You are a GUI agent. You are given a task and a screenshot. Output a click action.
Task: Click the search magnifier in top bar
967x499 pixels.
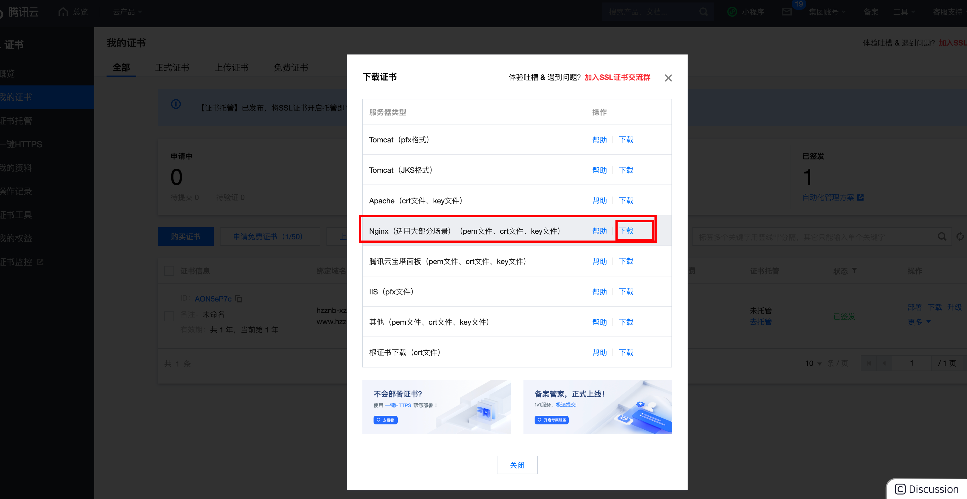(703, 12)
